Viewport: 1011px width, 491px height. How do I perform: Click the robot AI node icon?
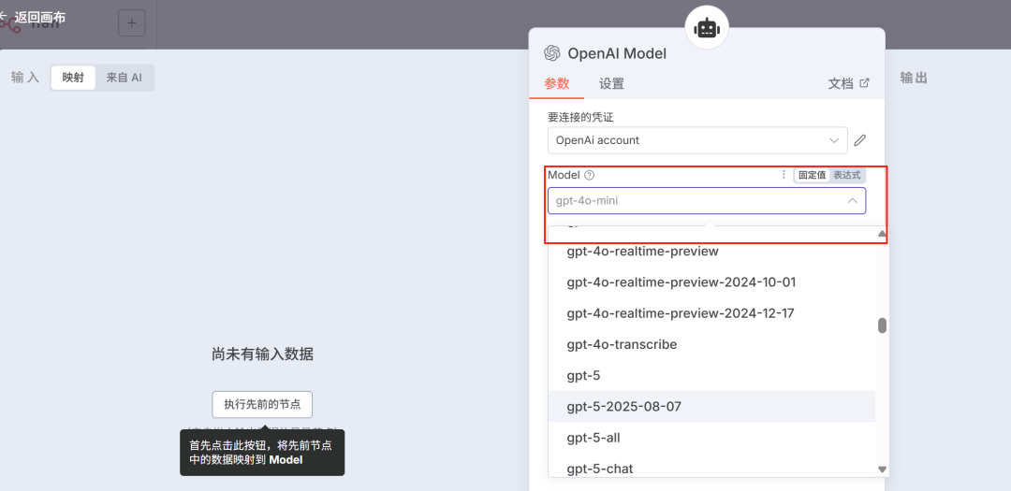[x=706, y=28]
